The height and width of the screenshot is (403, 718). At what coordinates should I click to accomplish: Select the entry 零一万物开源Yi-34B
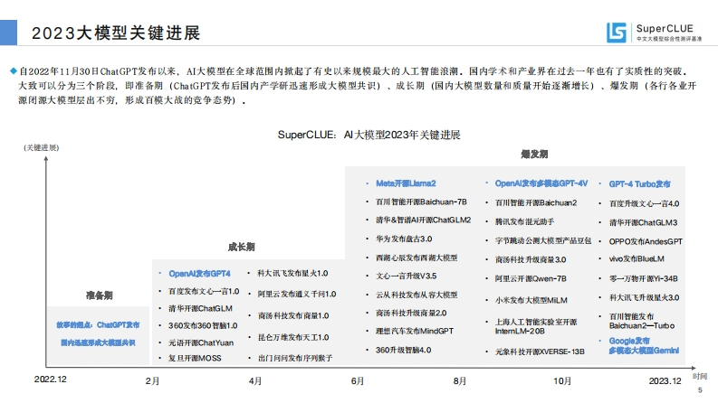click(644, 278)
